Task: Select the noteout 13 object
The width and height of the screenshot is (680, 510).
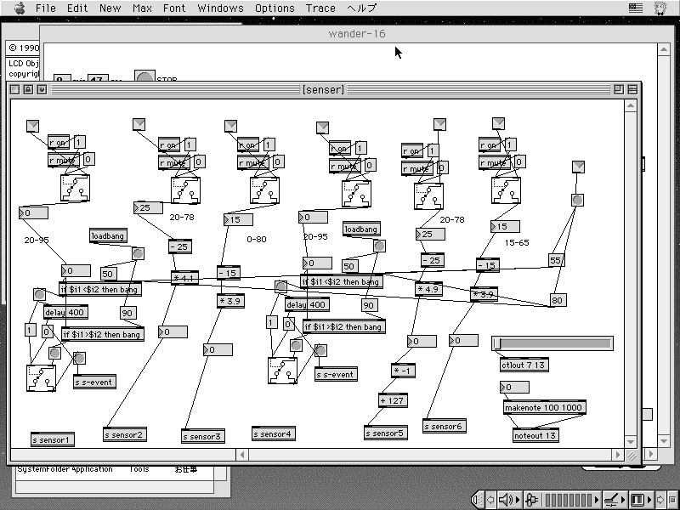Action: click(535, 435)
